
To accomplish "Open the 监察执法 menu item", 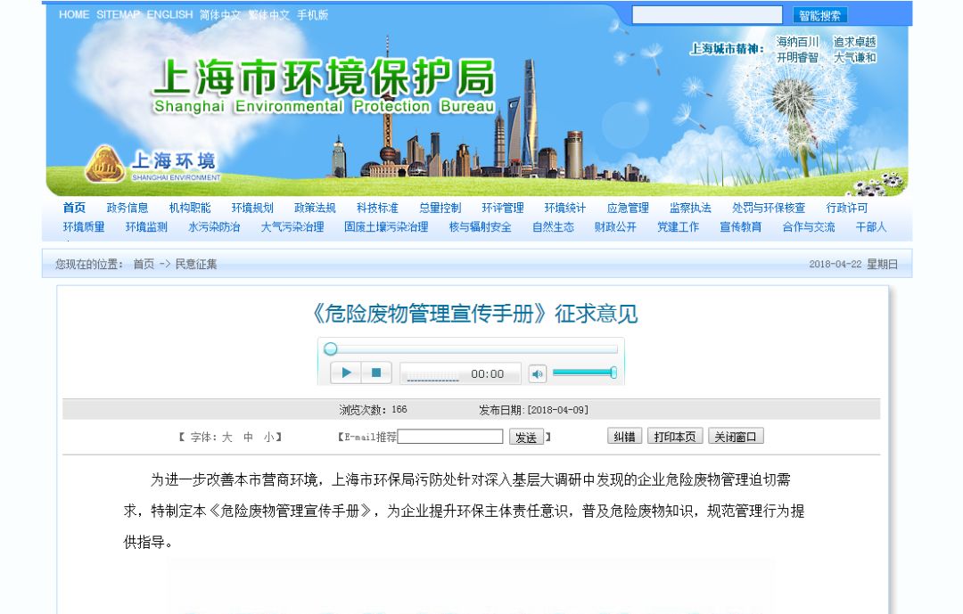I will (691, 208).
